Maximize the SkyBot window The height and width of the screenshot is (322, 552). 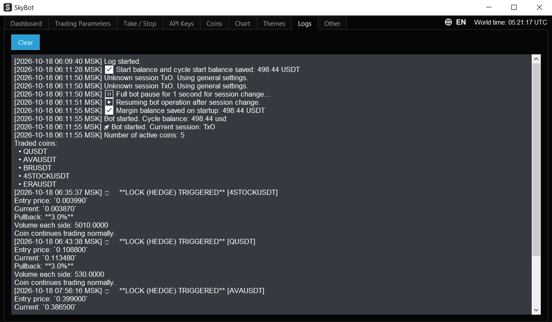(514, 7)
